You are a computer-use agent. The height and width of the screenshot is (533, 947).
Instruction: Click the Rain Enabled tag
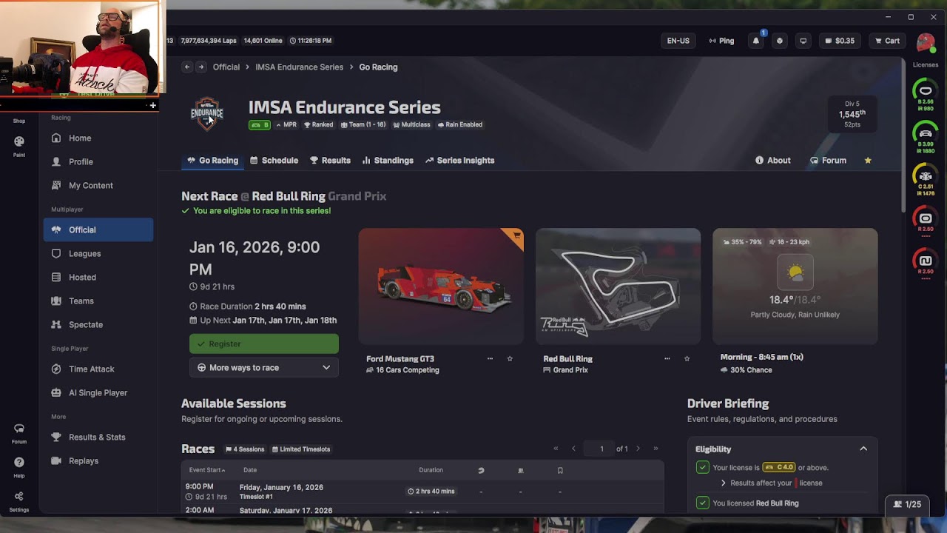coord(459,124)
